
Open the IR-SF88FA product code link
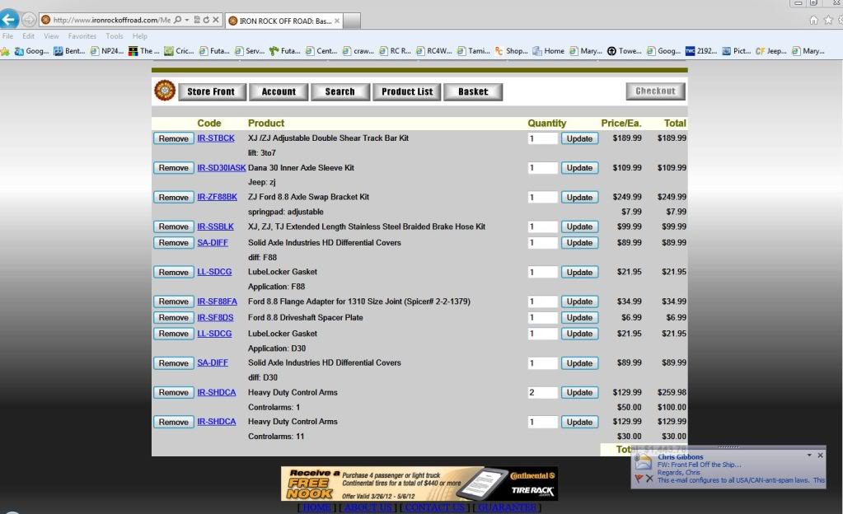pyautogui.click(x=218, y=301)
